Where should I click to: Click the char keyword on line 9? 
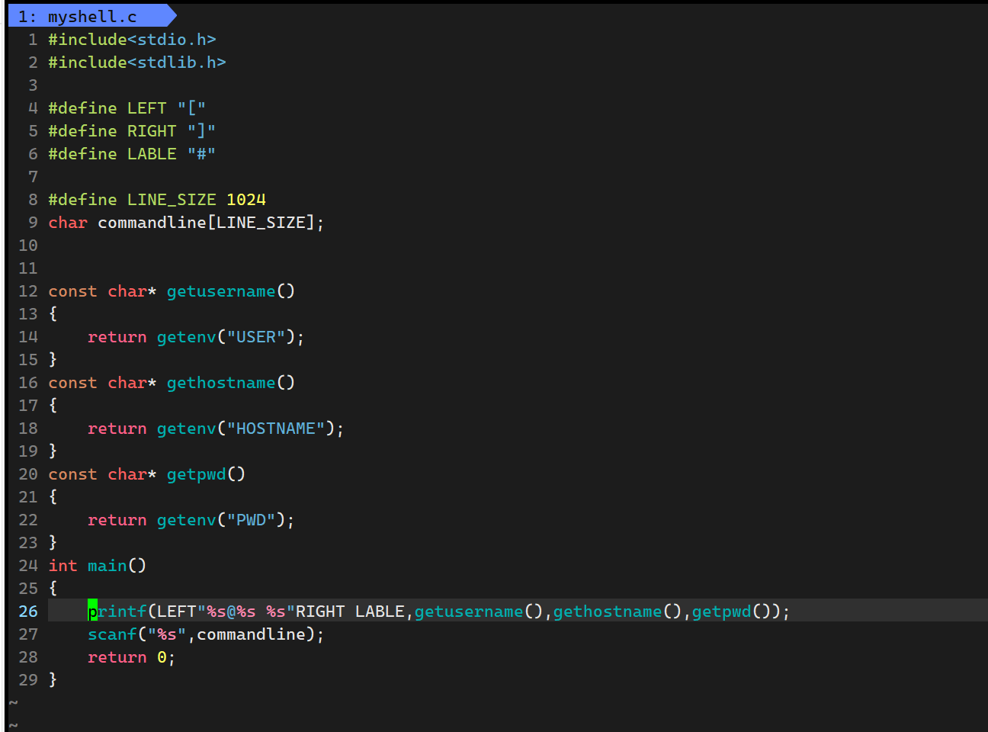(x=68, y=223)
